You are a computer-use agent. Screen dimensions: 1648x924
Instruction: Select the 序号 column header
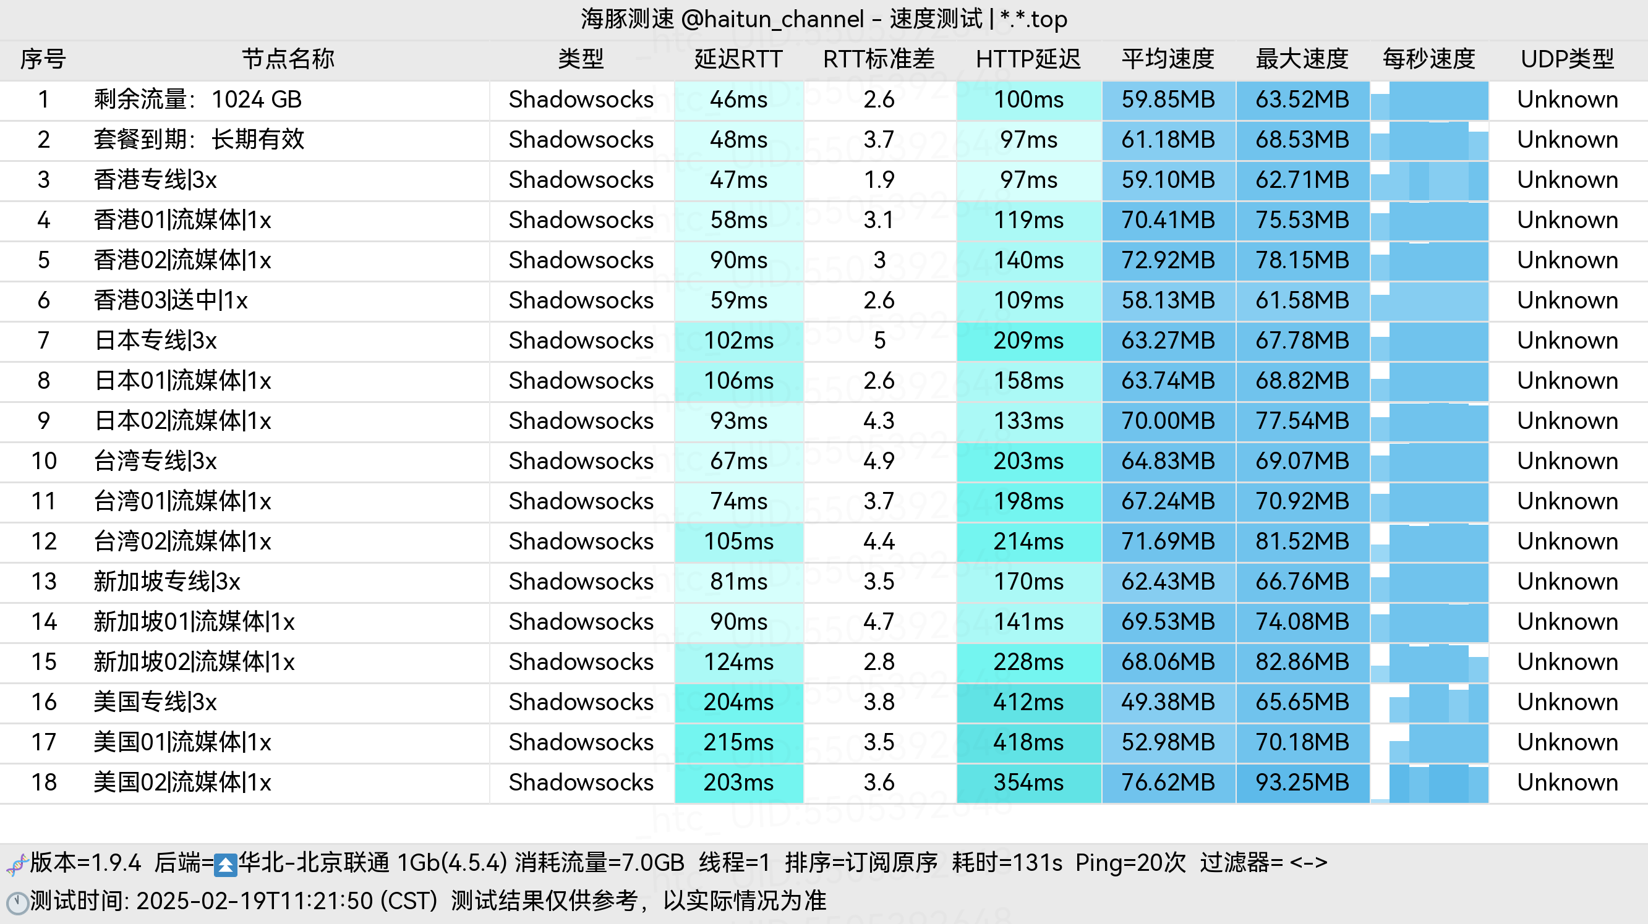pyautogui.click(x=43, y=59)
